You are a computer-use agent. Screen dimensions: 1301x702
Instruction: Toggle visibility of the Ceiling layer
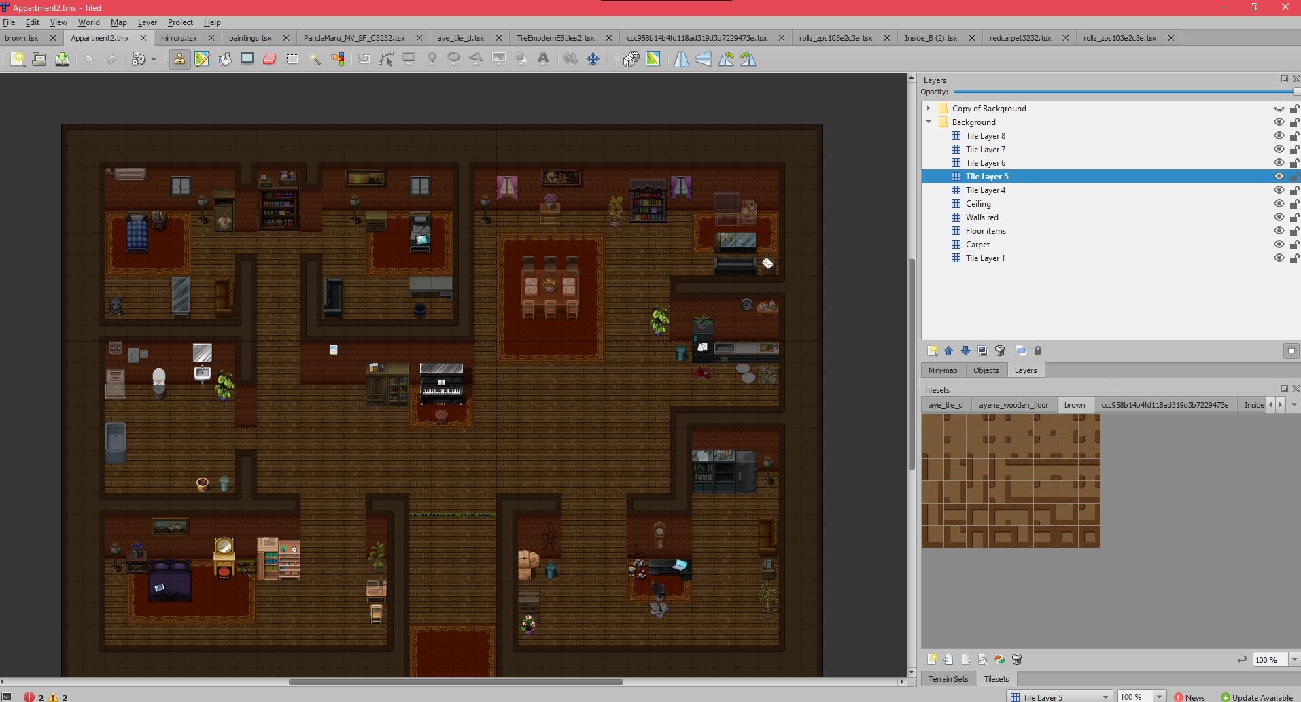click(1279, 203)
